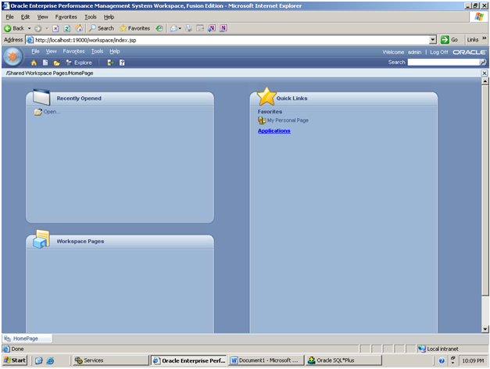
Task: Click the IE History icon
Action: pyautogui.click(x=159, y=28)
